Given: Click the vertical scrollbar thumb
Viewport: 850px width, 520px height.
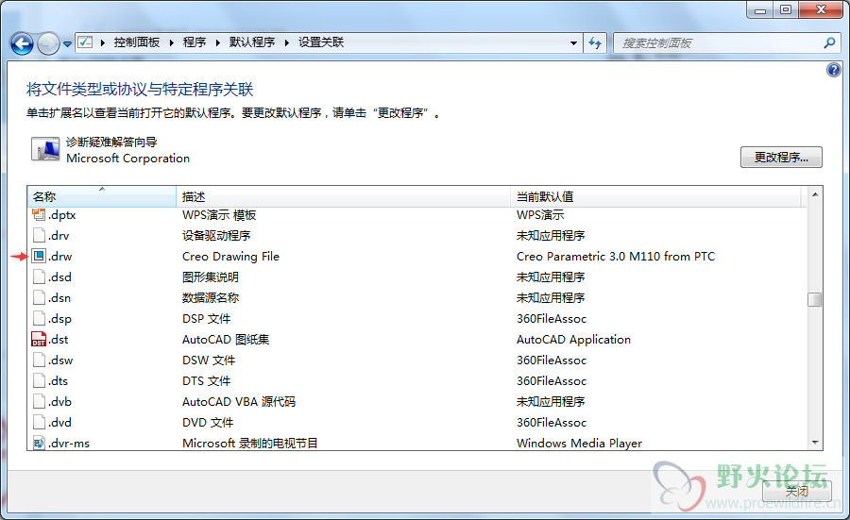Looking at the screenshot, I should click(x=815, y=299).
